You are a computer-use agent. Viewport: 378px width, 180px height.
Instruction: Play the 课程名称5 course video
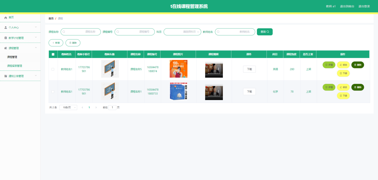[214, 70]
